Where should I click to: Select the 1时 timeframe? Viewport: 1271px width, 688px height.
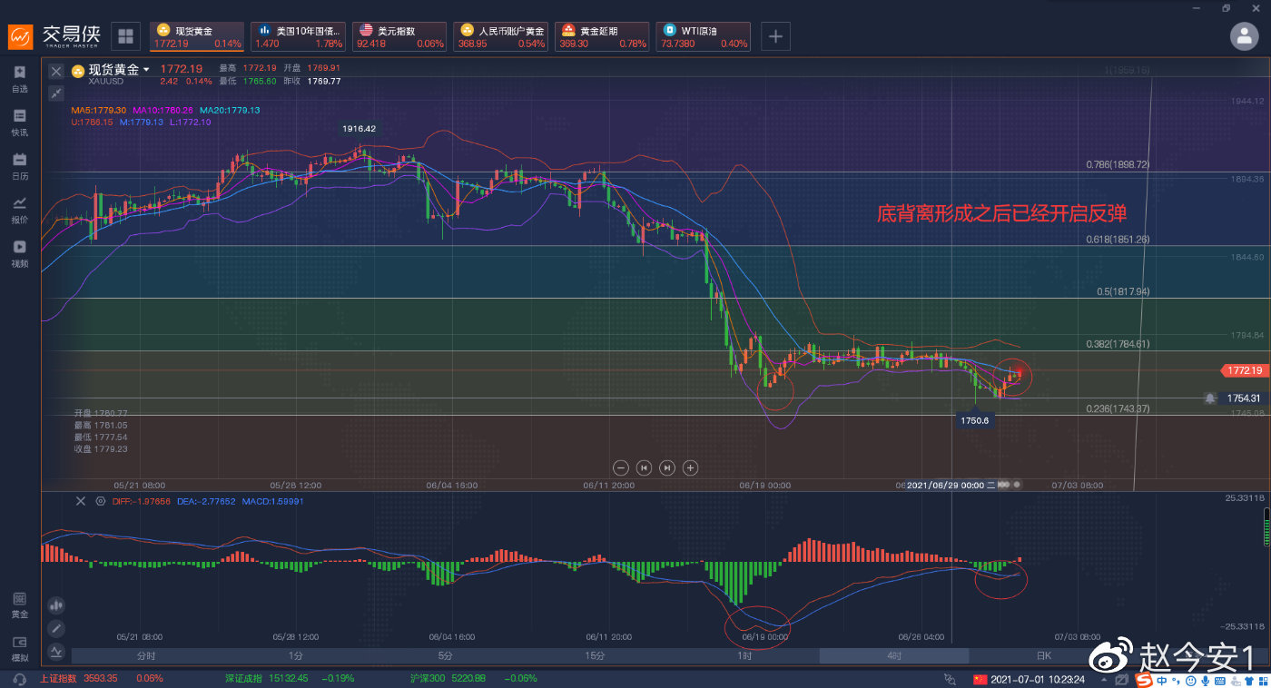point(744,655)
